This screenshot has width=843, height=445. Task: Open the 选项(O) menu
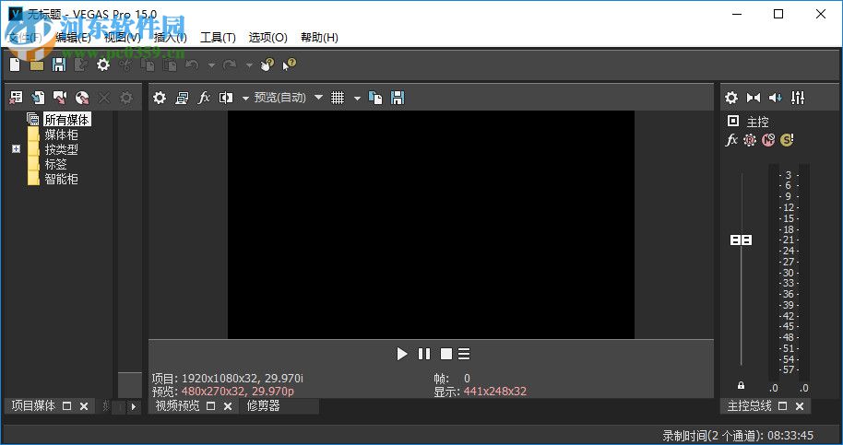click(x=267, y=38)
